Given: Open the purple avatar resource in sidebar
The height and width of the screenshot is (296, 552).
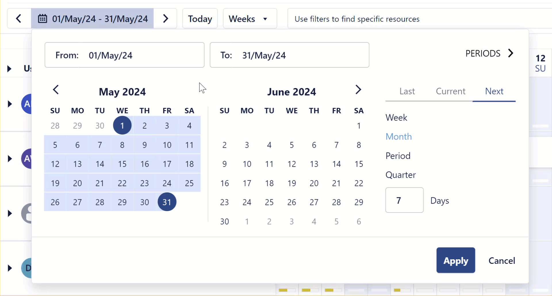Looking at the screenshot, I should click(x=27, y=159).
